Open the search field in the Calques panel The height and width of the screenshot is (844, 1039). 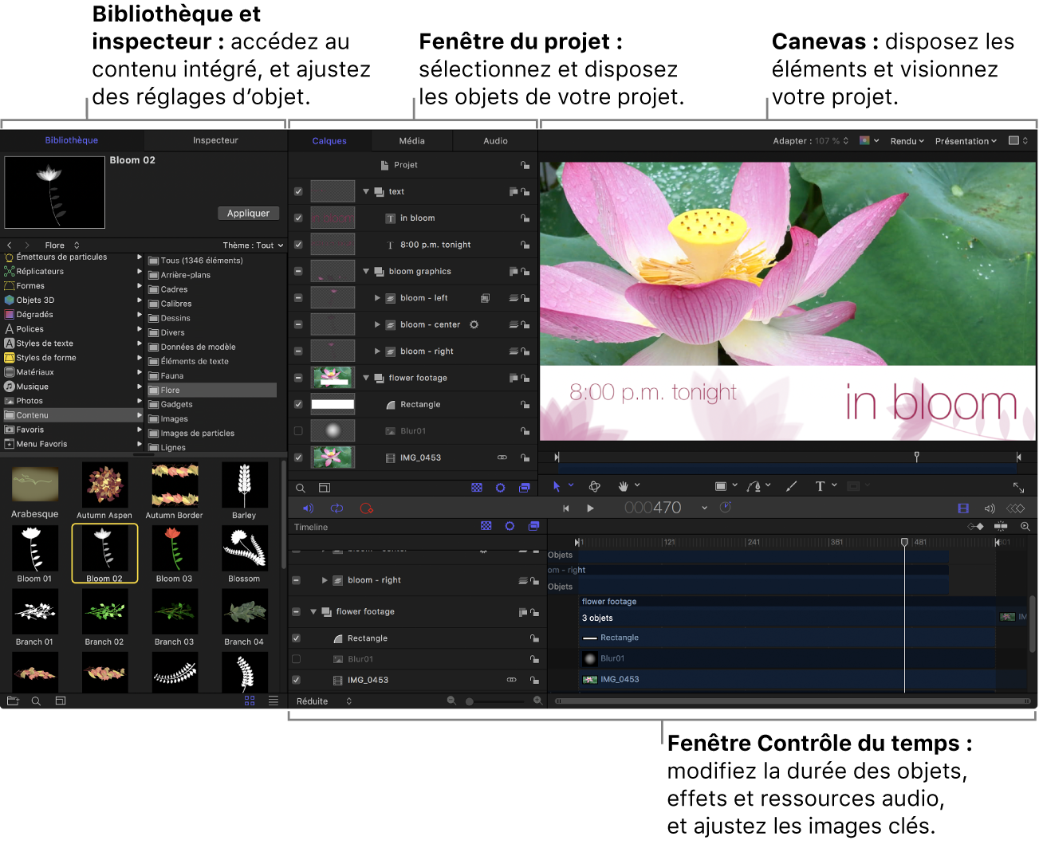pos(301,488)
